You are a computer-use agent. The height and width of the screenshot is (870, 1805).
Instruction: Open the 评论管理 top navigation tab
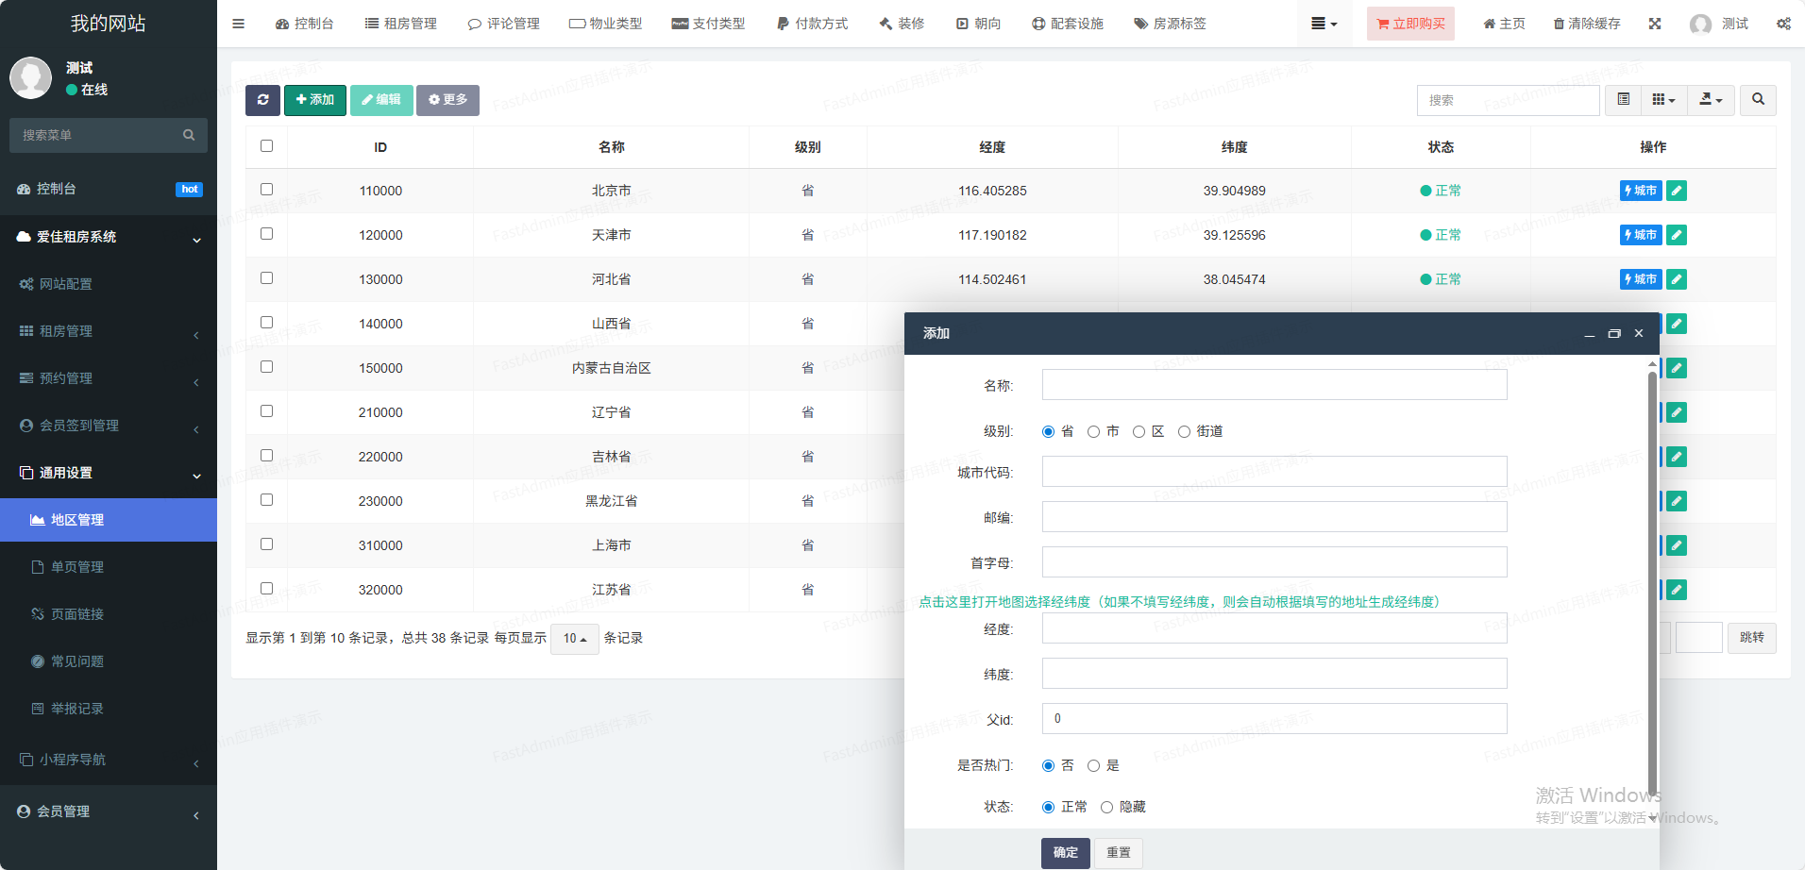coord(504,24)
